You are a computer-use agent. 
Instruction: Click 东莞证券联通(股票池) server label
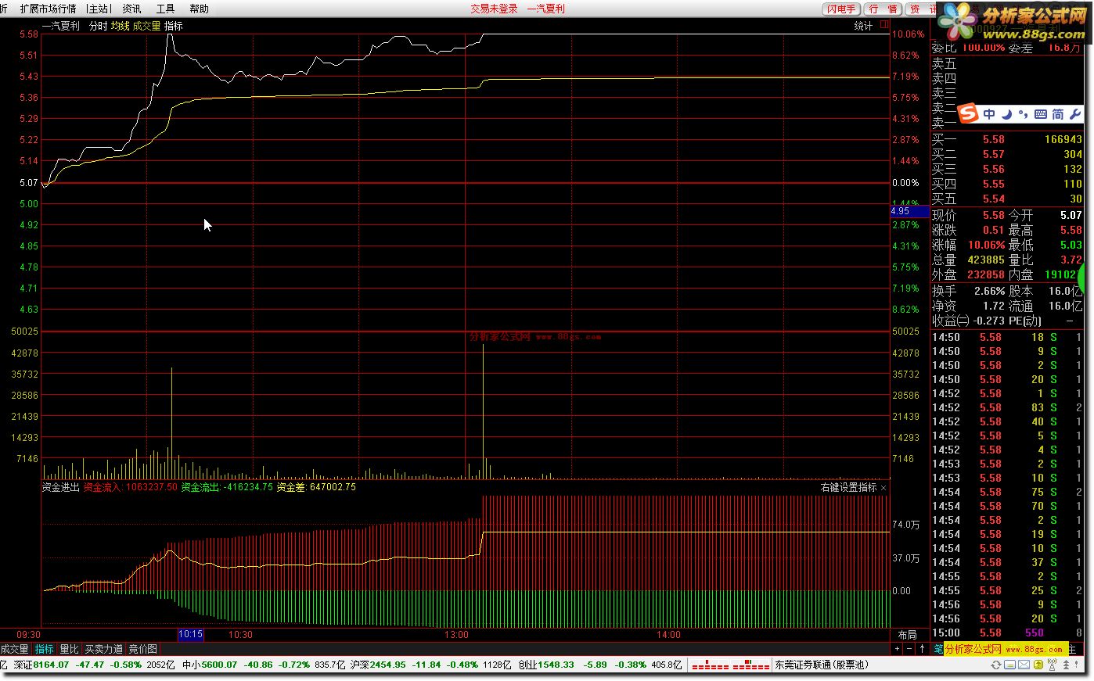point(821,665)
